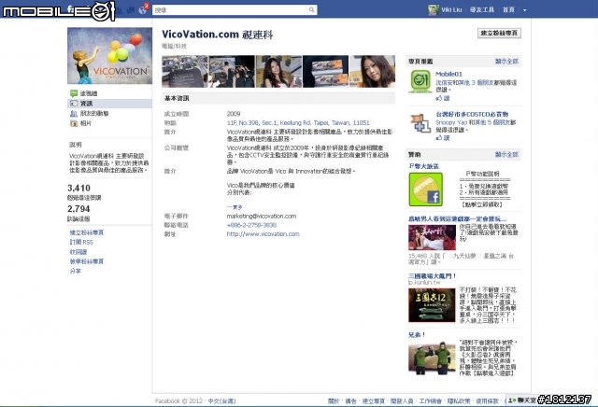Open the 關於 about footer link
Screen dimensions: 598x407
point(334,400)
